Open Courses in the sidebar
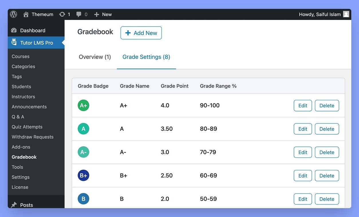The width and height of the screenshot is (359, 217). (x=21, y=56)
